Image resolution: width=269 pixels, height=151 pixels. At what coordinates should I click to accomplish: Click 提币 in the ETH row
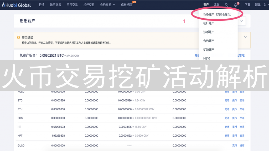point(235,109)
